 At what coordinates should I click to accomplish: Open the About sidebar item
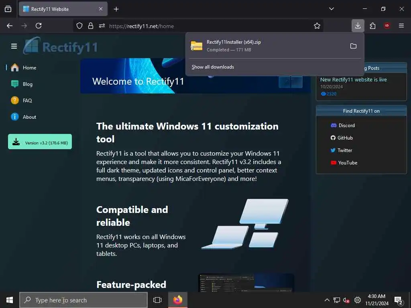click(24, 117)
